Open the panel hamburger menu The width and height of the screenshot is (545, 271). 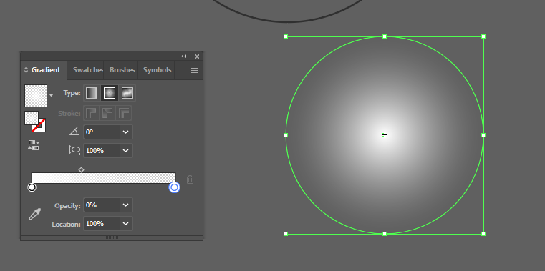(x=195, y=71)
